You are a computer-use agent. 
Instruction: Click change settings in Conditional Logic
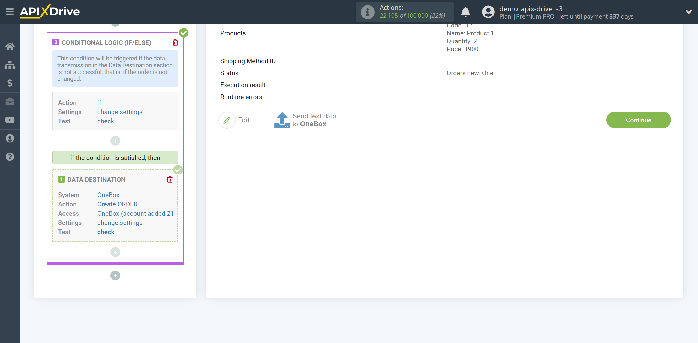pyautogui.click(x=120, y=112)
